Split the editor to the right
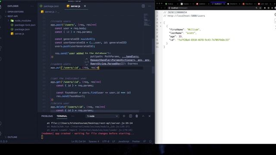 click(143, 6)
